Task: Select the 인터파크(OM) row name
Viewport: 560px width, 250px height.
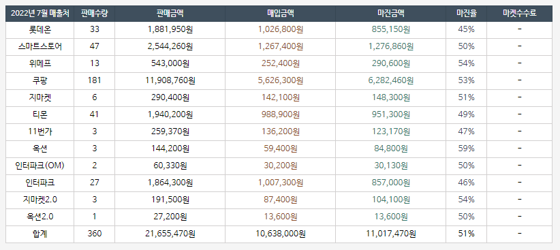Action: pos(40,166)
